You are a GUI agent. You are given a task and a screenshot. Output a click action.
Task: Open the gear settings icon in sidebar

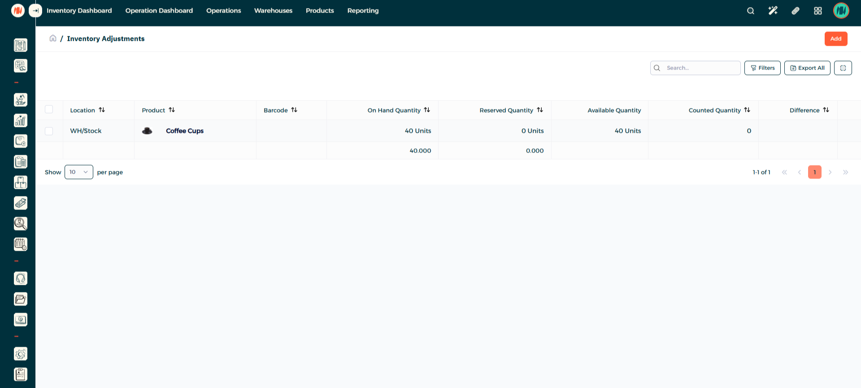[x=21, y=354]
